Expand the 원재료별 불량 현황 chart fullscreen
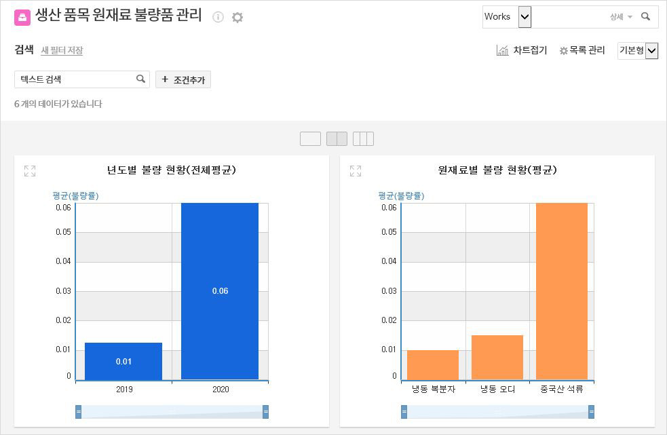The height and width of the screenshot is (435, 667). click(x=356, y=171)
